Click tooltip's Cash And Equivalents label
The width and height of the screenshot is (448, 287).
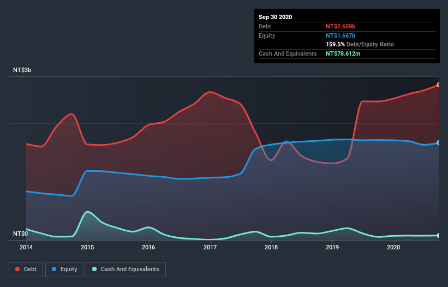click(x=288, y=53)
